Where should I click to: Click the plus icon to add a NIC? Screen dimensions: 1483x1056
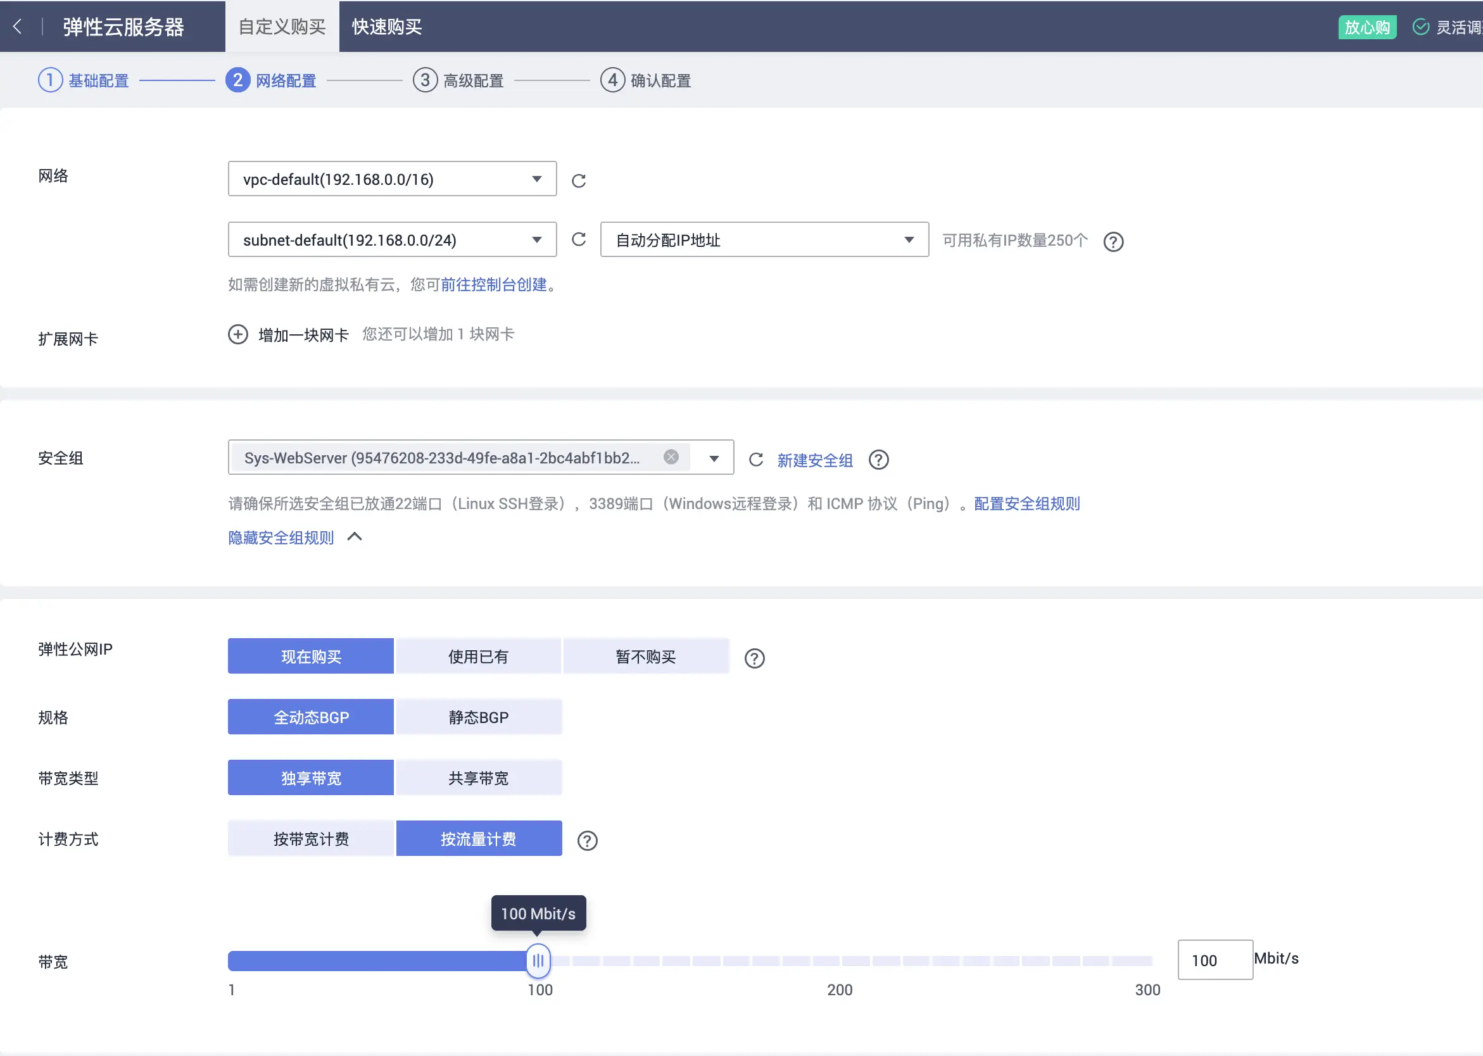[237, 334]
